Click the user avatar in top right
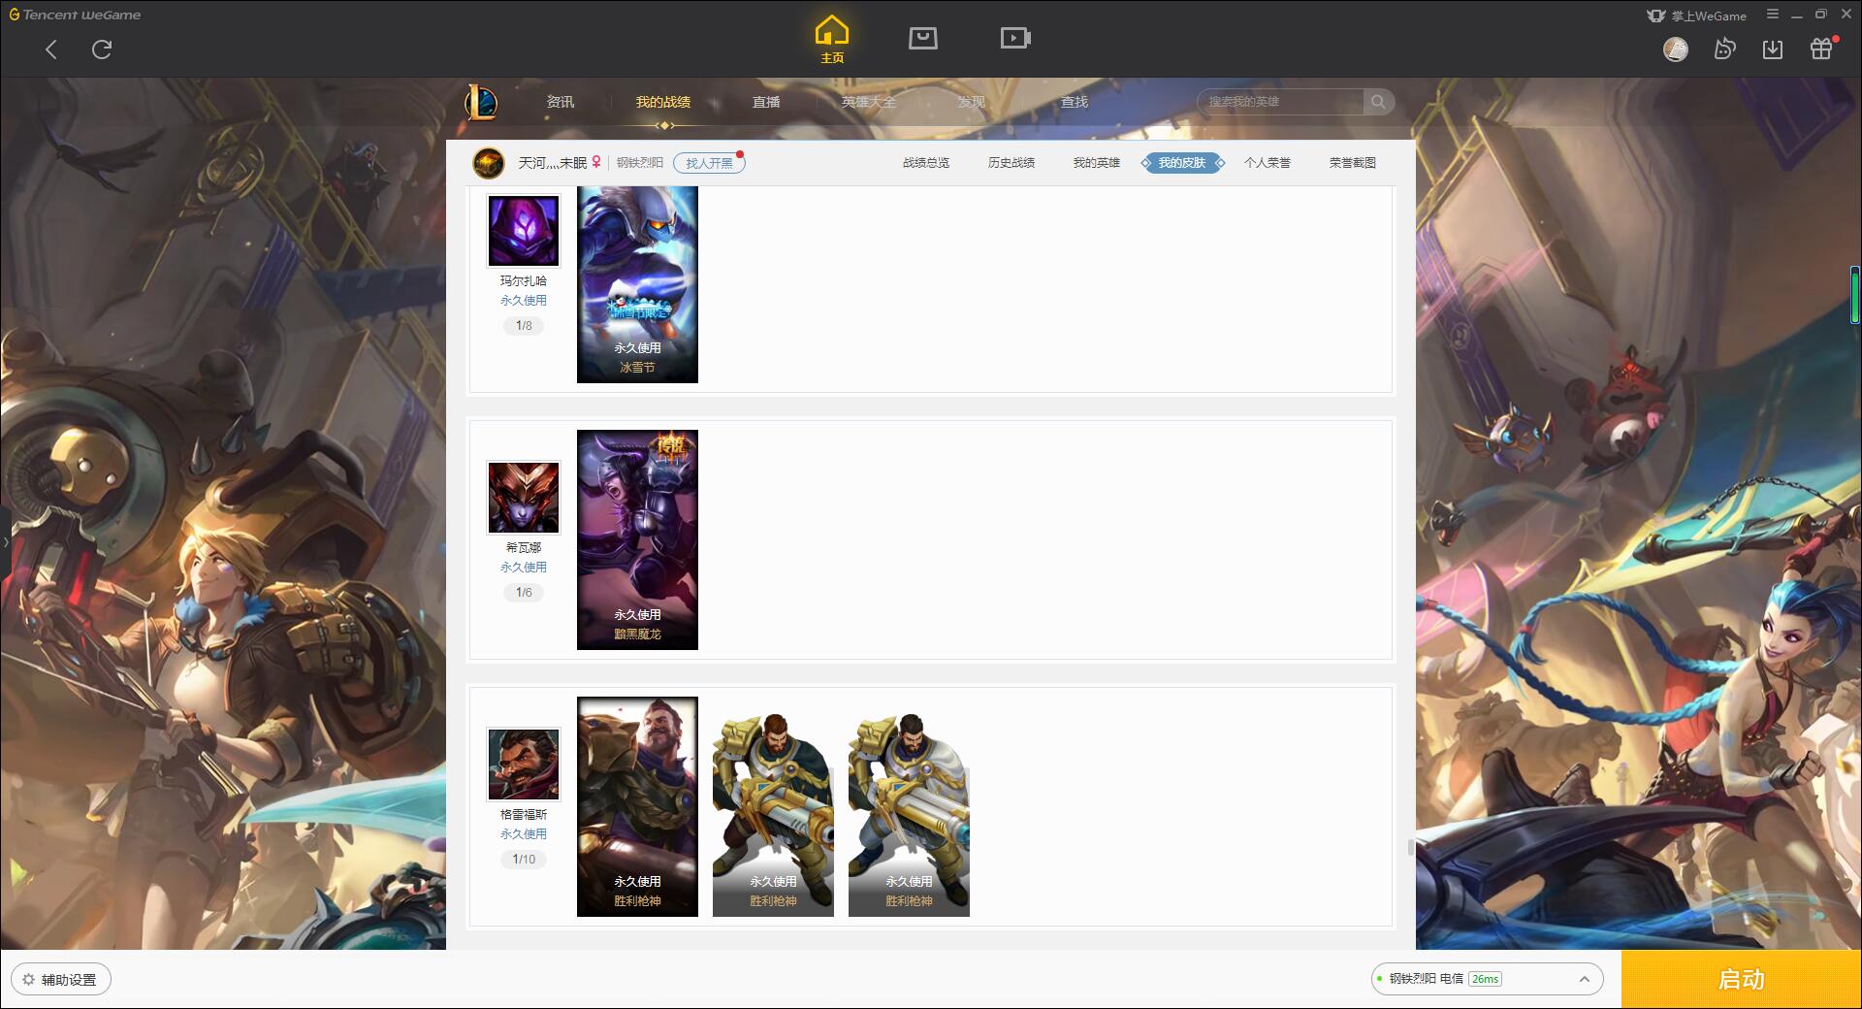The image size is (1862, 1009). tap(1676, 49)
